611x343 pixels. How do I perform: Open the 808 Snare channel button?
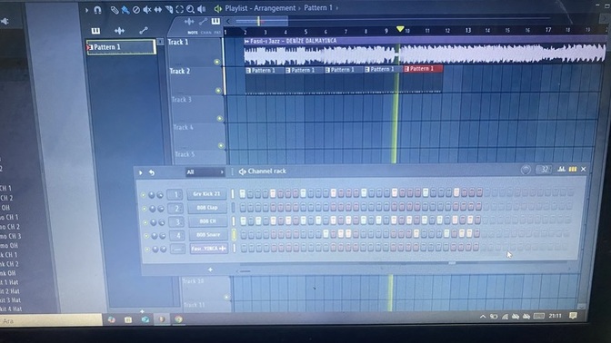click(208, 235)
